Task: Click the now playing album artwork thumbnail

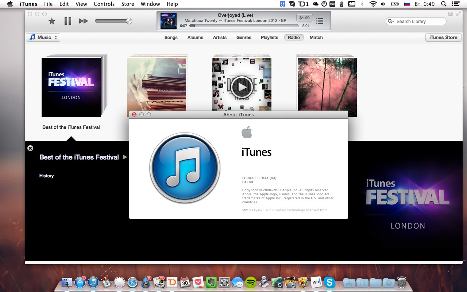Action: (x=169, y=20)
